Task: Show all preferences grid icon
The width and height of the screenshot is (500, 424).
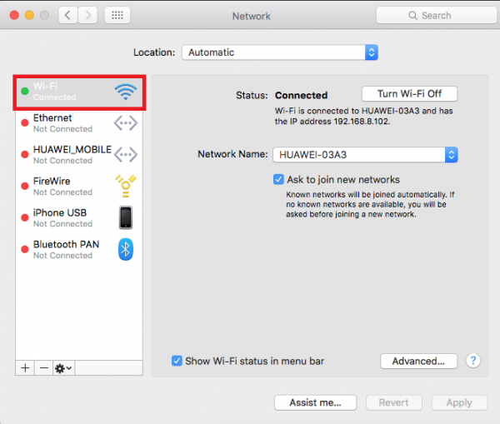Action: pos(117,15)
